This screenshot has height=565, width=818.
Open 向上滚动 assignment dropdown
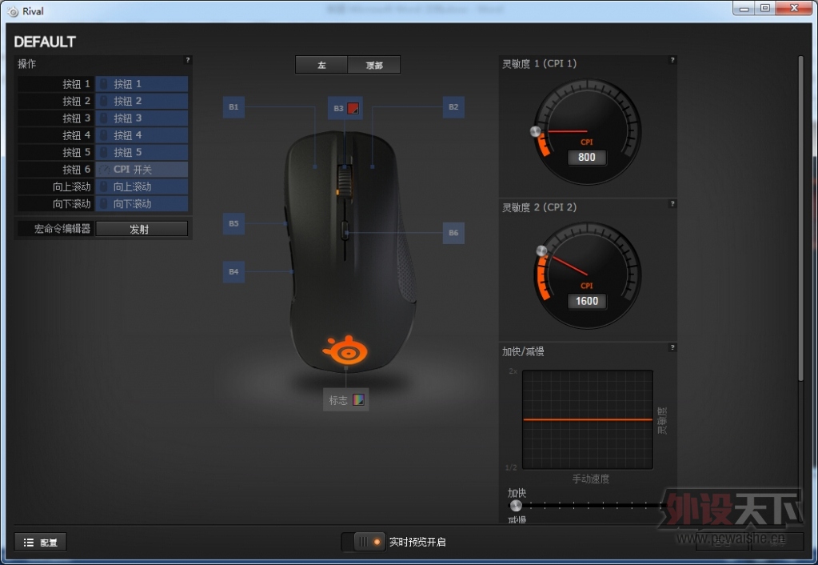pos(142,186)
